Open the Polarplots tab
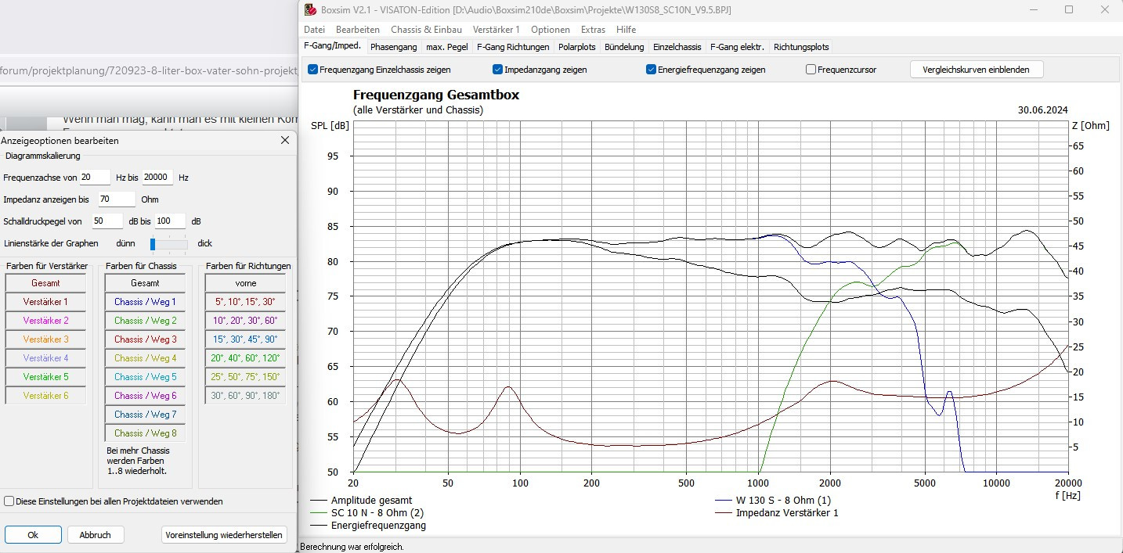The image size is (1123, 553). [x=576, y=47]
